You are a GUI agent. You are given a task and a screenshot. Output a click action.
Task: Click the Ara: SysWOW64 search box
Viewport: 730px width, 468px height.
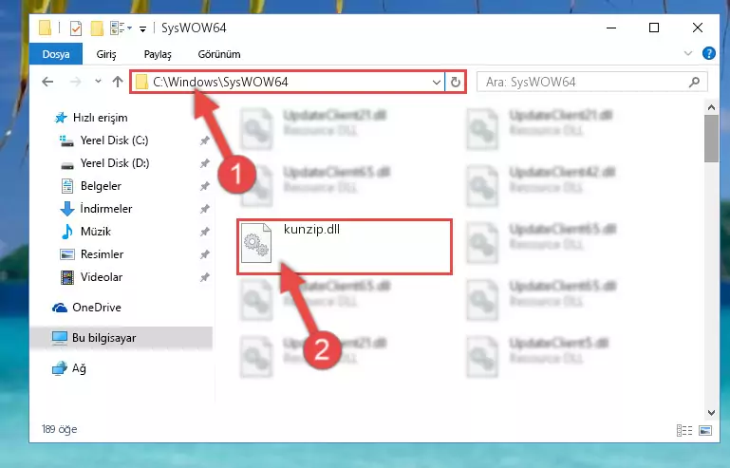591,82
